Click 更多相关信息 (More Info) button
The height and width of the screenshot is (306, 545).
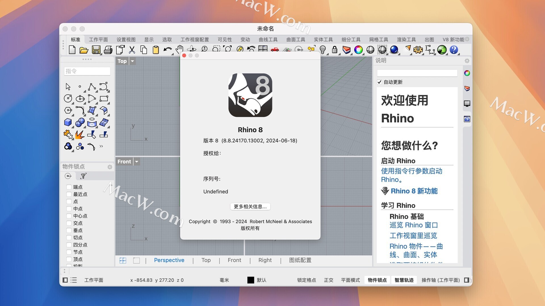point(250,206)
